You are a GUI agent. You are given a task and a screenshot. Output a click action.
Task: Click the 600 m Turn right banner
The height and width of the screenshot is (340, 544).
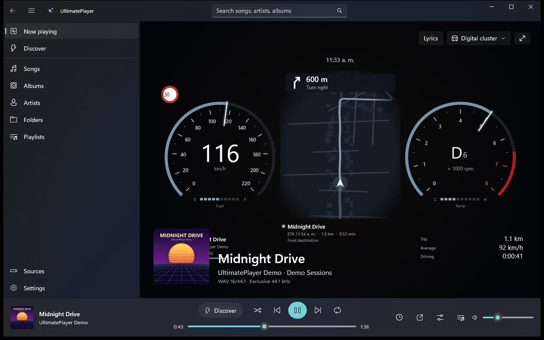pos(340,82)
